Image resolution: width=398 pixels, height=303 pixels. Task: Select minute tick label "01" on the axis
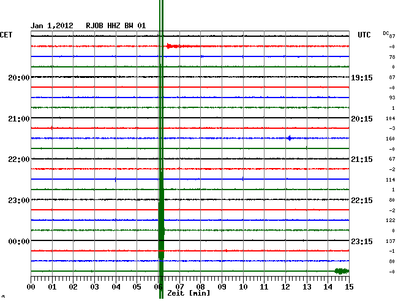tap(52, 287)
